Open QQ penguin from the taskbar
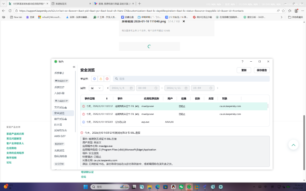 (x=173, y=187)
